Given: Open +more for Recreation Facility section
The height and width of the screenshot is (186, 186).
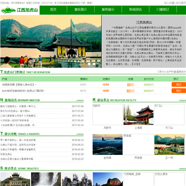Looking at the screenshot, I should 182,100.
